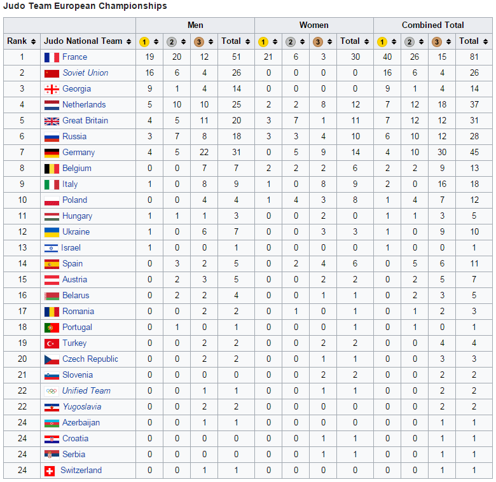The width and height of the screenshot is (496, 482).
Task: Click Germany's combined total value 45
Action: [474, 153]
